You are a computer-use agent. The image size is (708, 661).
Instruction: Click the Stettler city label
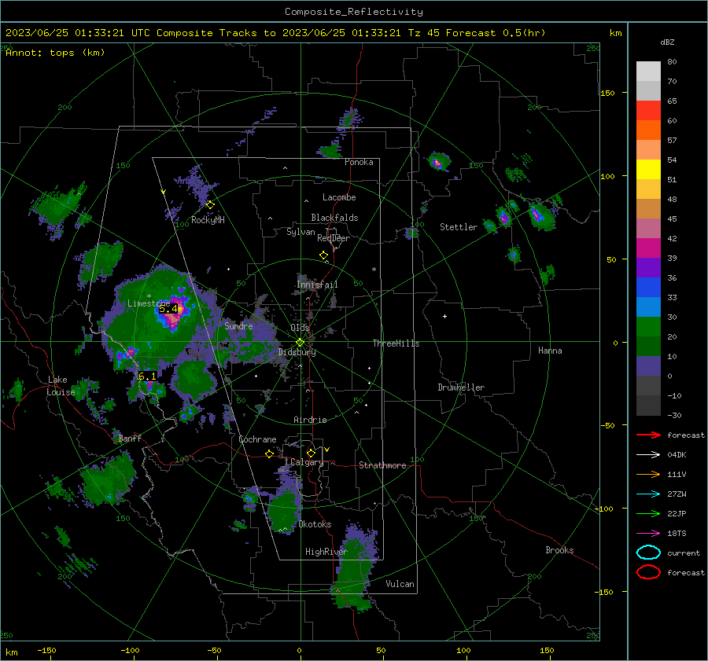click(x=459, y=227)
